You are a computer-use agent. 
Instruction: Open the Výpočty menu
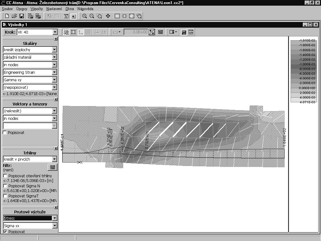pyautogui.click(x=37, y=9)
